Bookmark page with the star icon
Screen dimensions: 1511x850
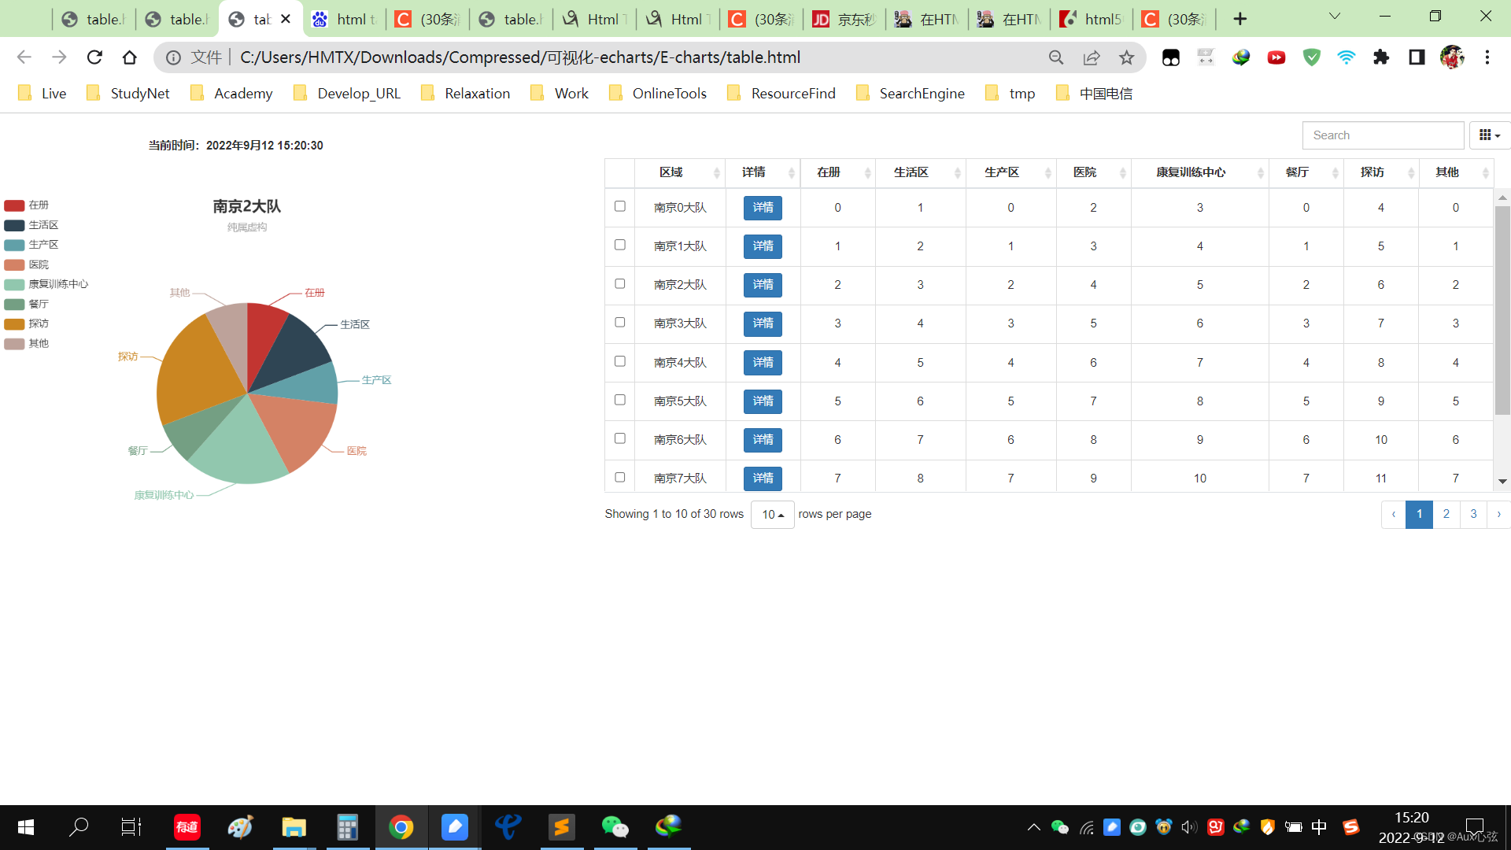[1126, 57]
